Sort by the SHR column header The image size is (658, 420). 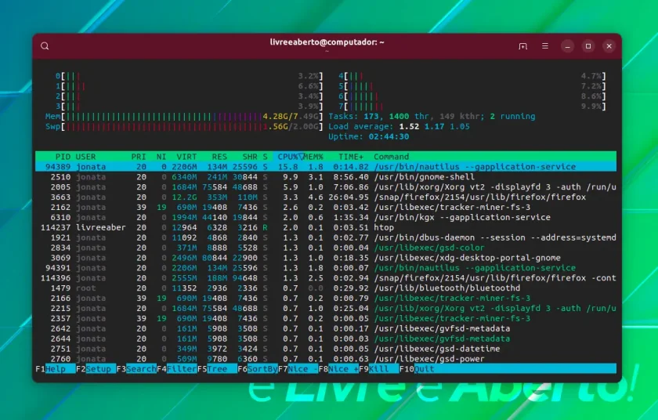coord(250,157)
